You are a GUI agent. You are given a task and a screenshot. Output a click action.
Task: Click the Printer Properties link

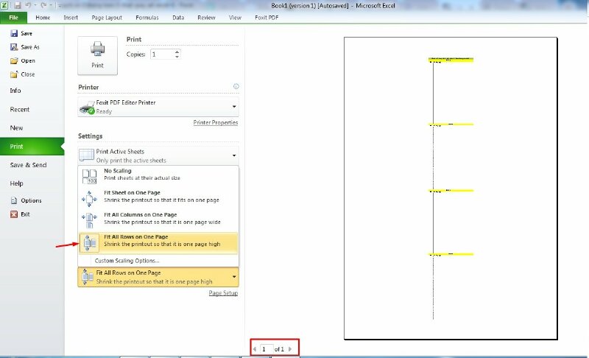(216, 122)
